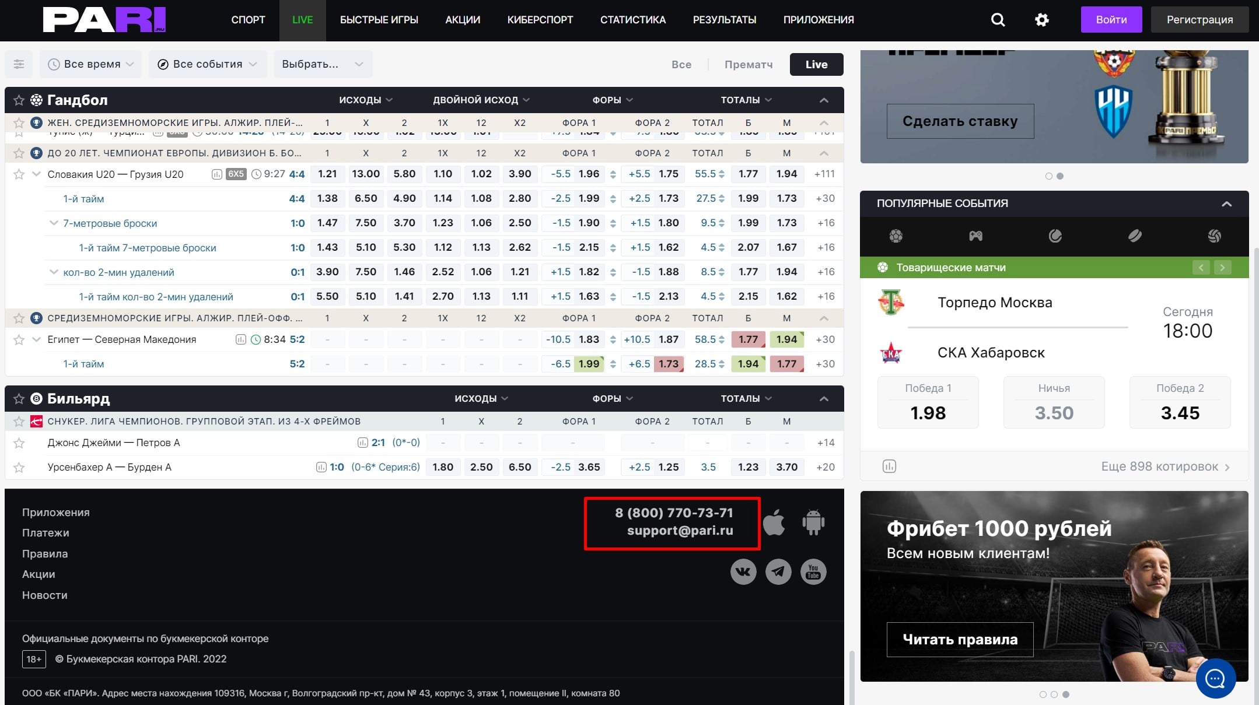
Task: Favorite Урсенбахер А — Бурден А match
Action: point(19,468)
